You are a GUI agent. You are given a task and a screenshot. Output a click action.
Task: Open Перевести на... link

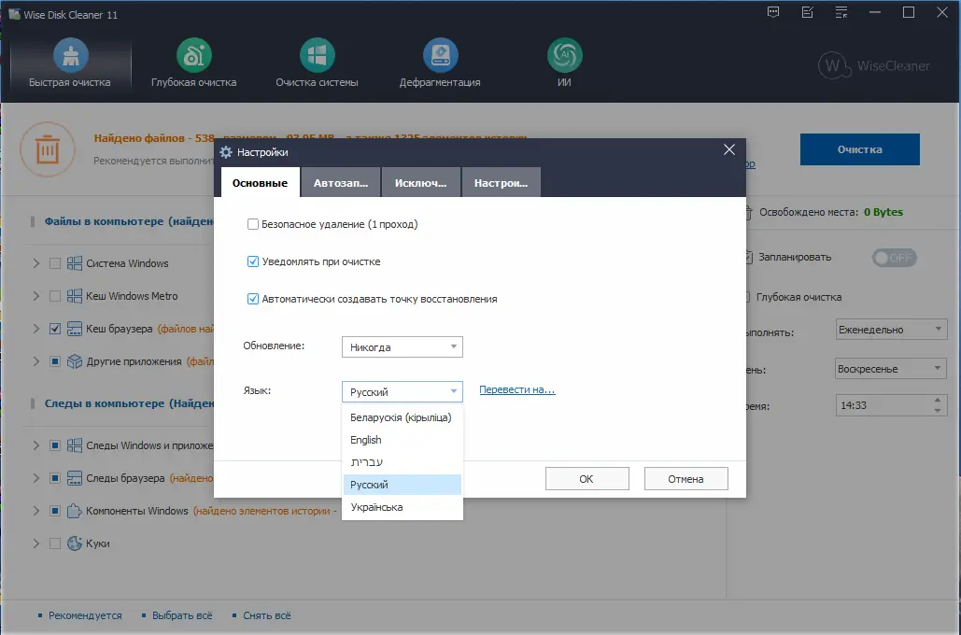[517, 389]
